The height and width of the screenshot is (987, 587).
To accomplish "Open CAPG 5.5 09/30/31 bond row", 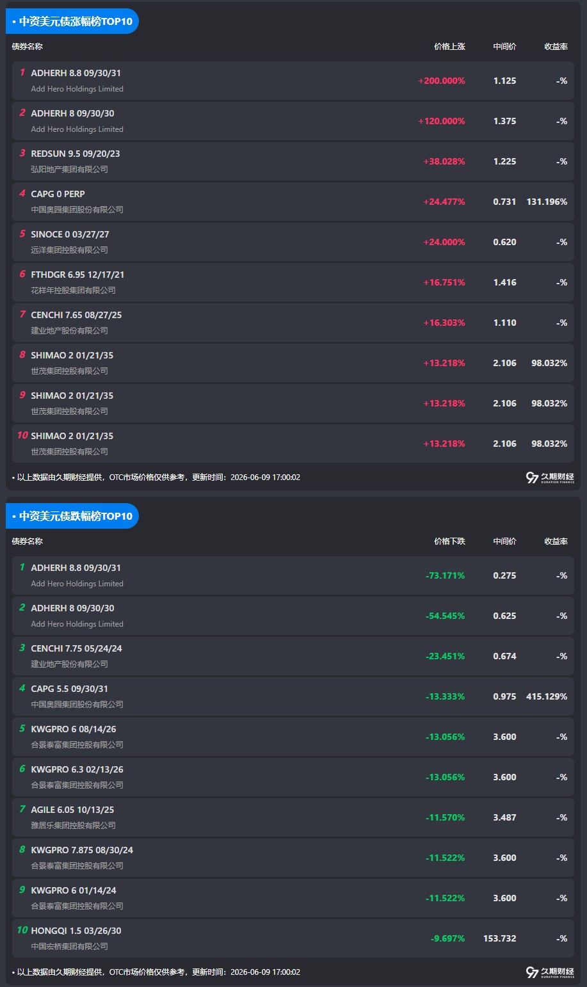I will (x=293, y=696).
